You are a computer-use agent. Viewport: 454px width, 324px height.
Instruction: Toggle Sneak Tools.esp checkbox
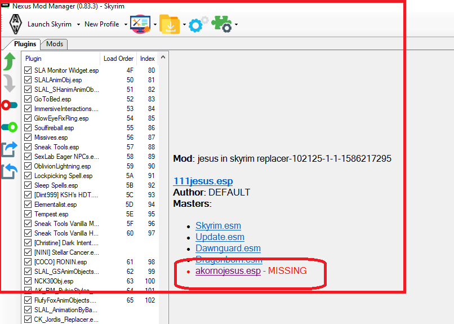[28, 147]
